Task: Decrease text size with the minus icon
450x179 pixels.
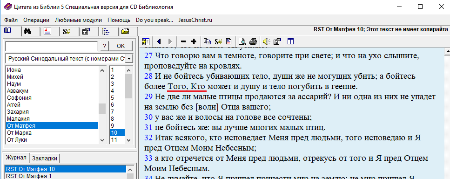Action: tap(183, 41)
